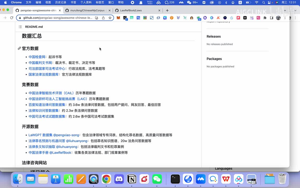Click the GitHub URL address bar
This screenshot has height=188, width=300.
(57, 18)
